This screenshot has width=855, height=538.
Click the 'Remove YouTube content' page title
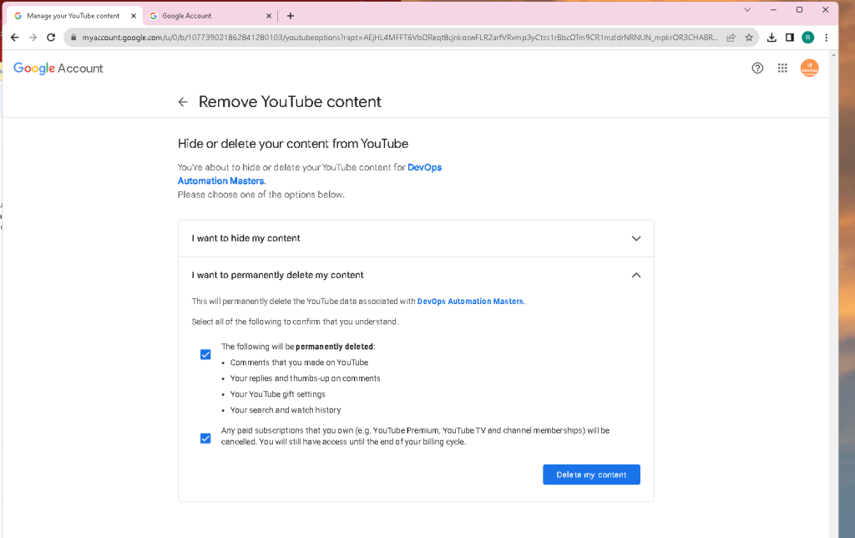click(290, 101)
